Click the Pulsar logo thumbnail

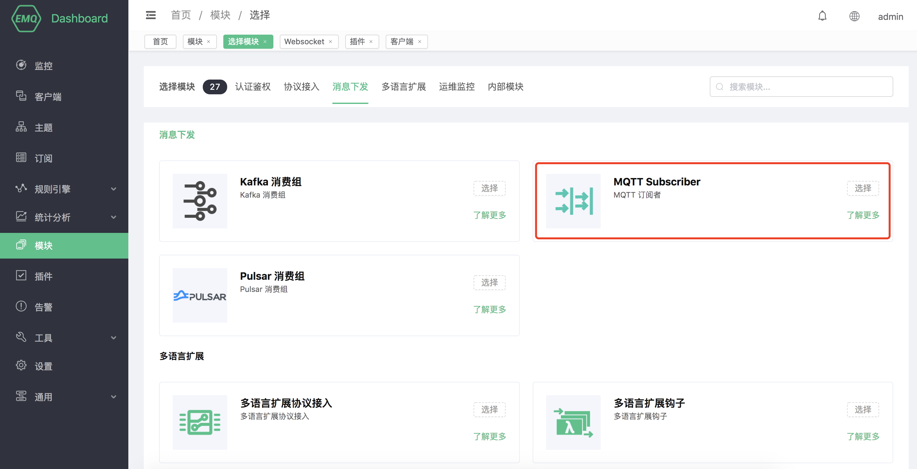point(200,295)
